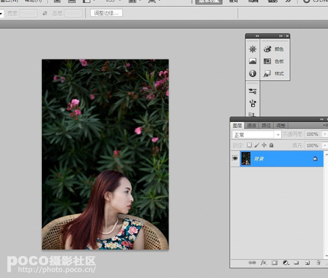Open the opacity (不透明度) slider arrow
Viewport: 328px width, 278px height.
click(x=325, y=134)
